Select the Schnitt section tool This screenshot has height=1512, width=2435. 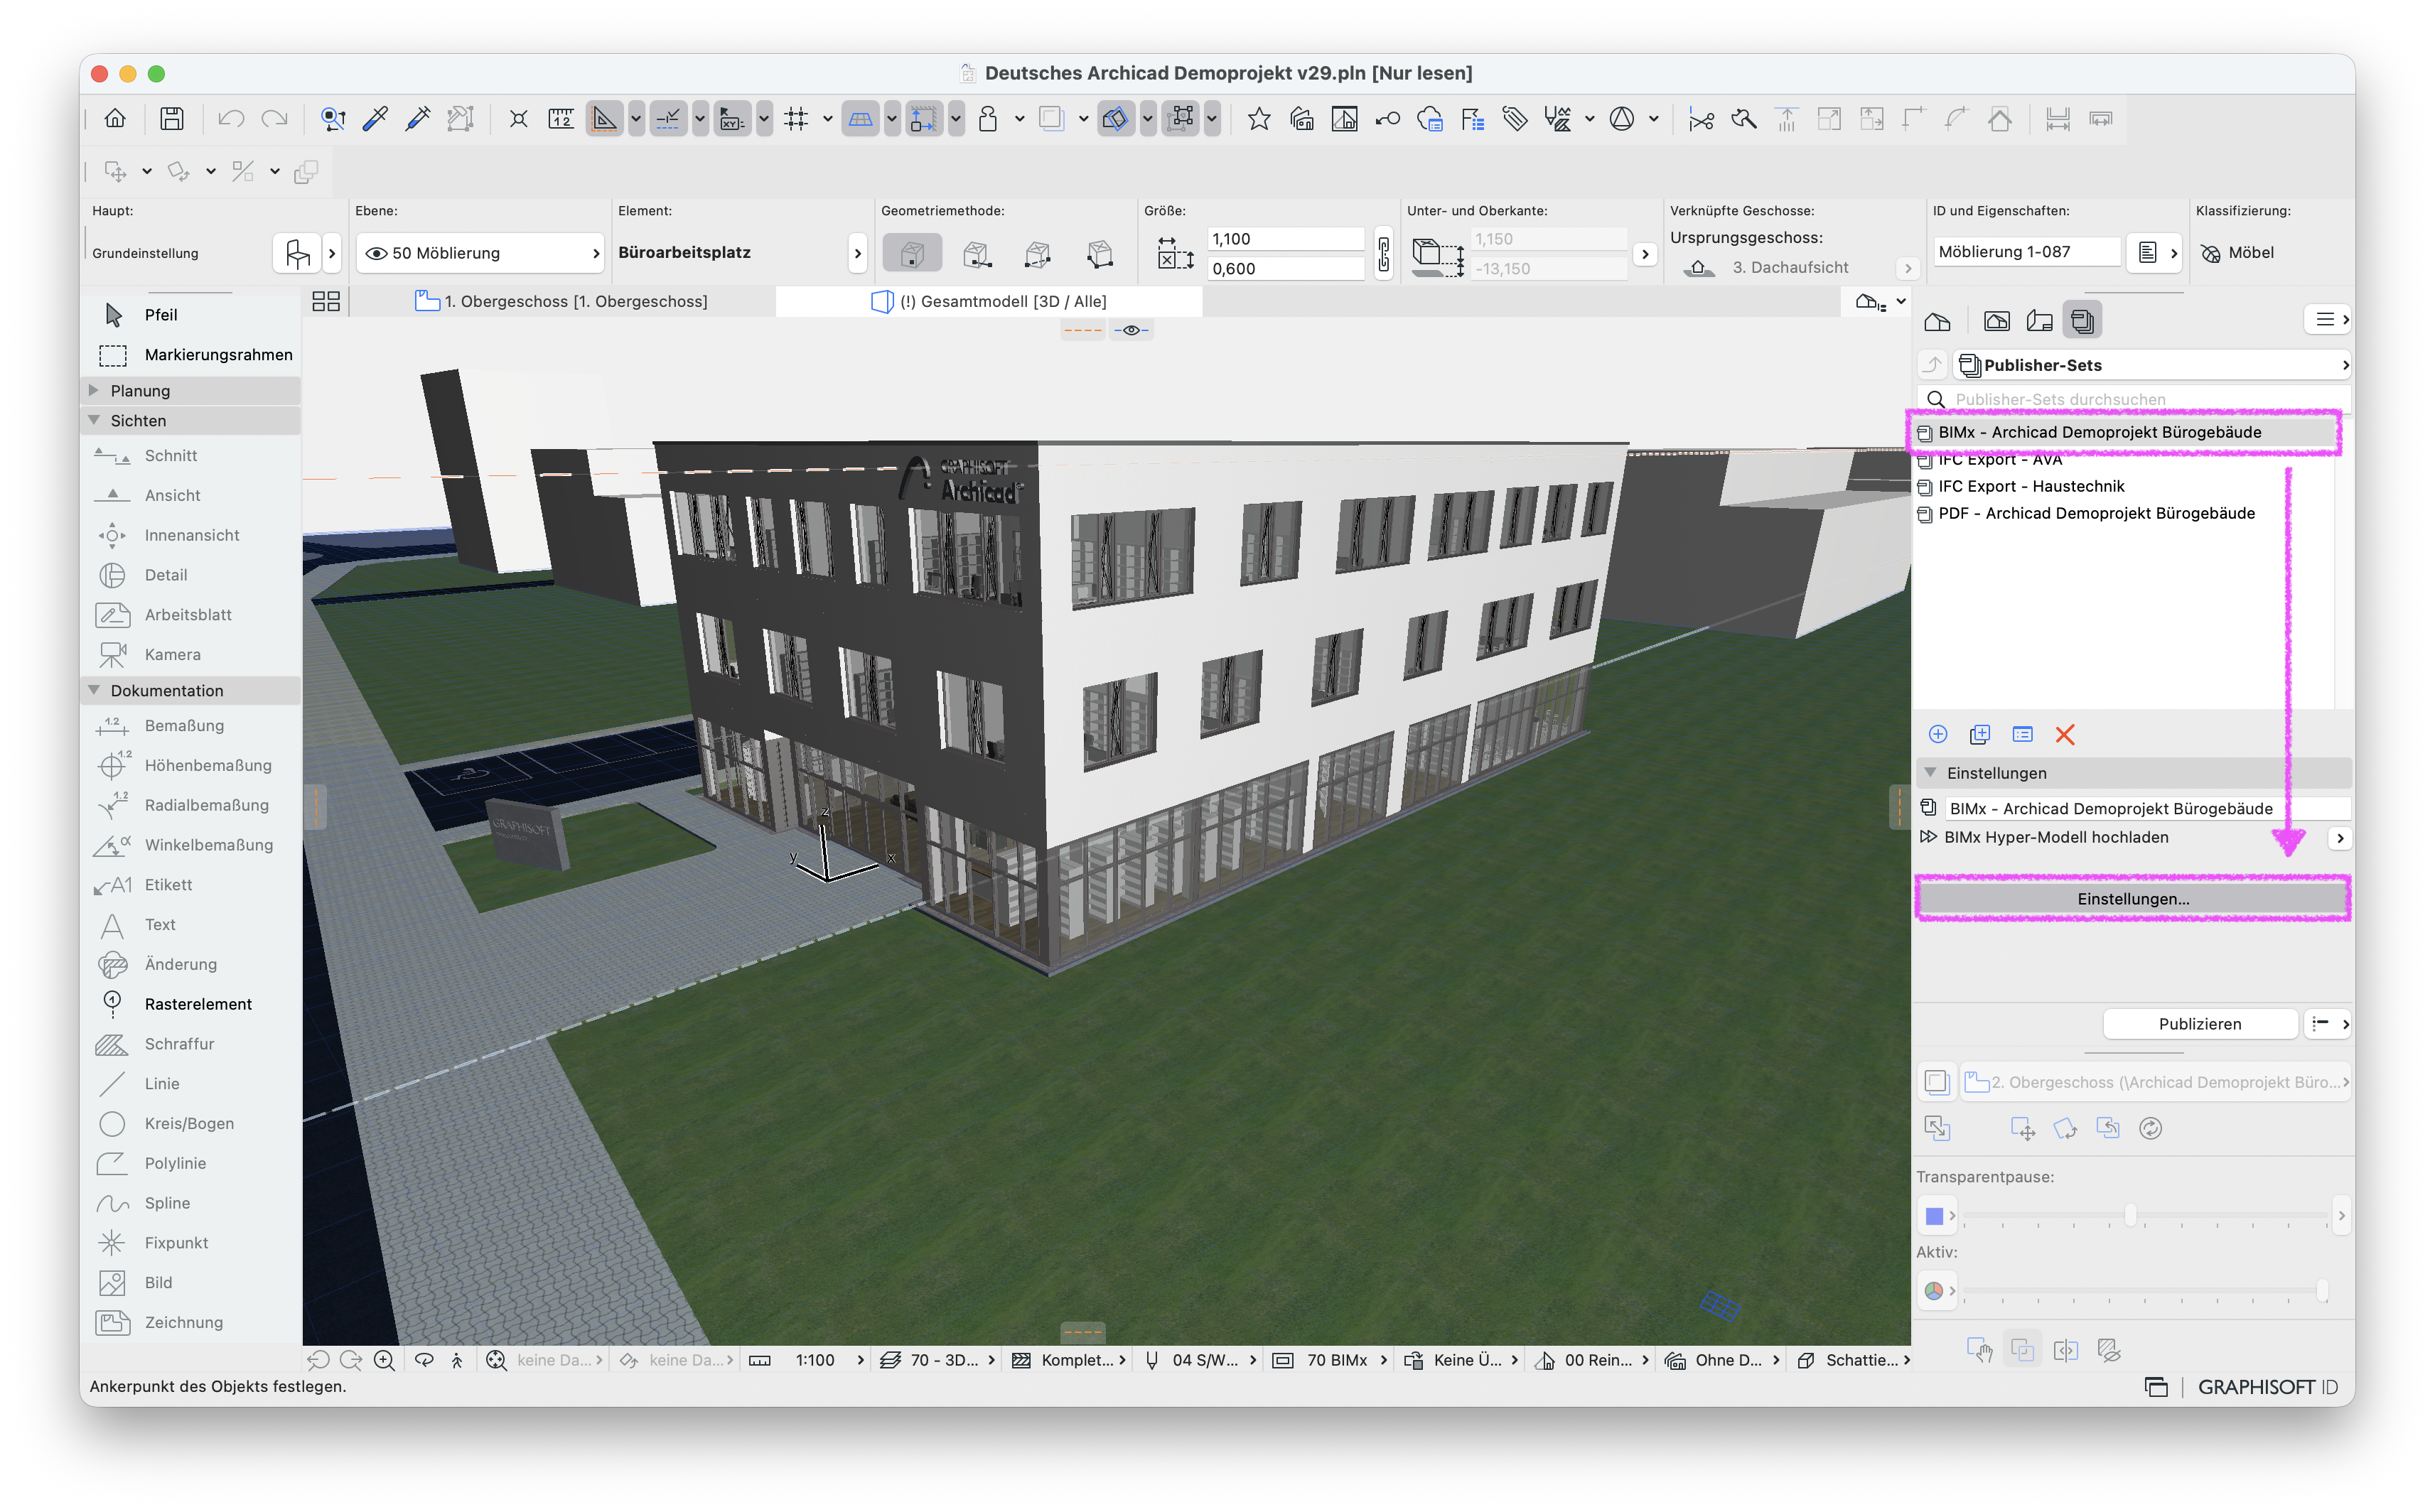[x=190, y=456]
